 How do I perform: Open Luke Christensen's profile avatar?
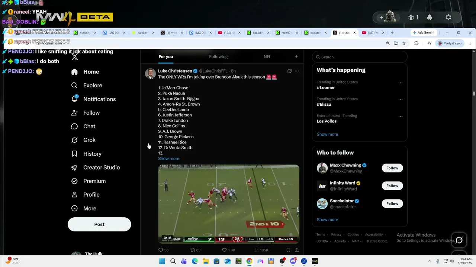[x=150, y=73]
